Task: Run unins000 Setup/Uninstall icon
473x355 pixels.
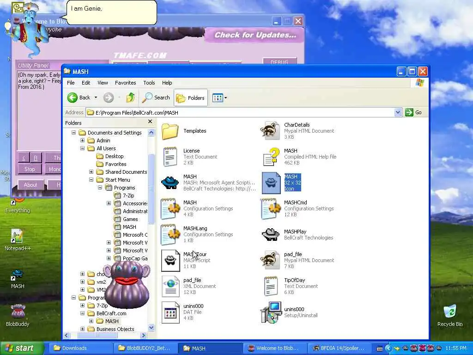Action: [271, 312]
